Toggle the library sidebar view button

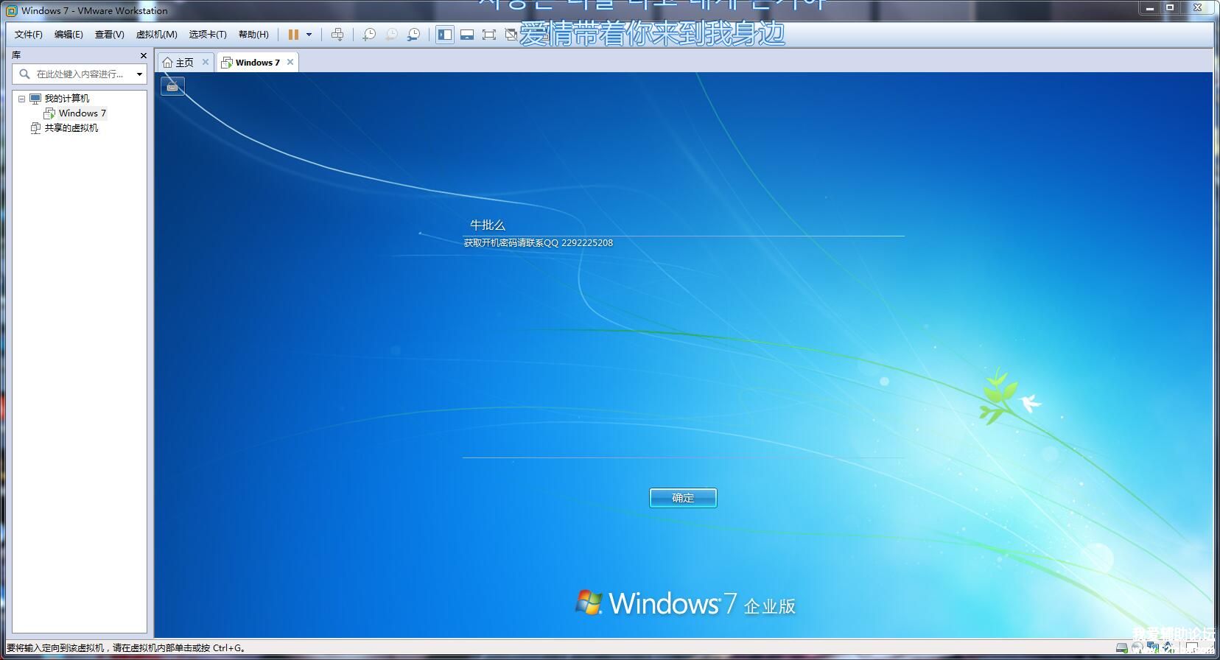pos(445,35)
